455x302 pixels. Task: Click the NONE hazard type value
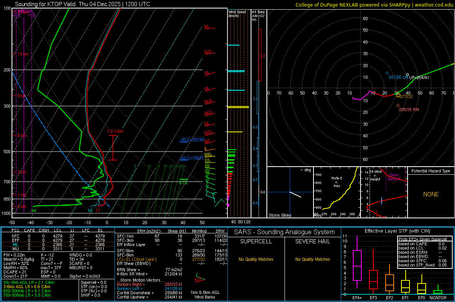[x=431, y=194]
